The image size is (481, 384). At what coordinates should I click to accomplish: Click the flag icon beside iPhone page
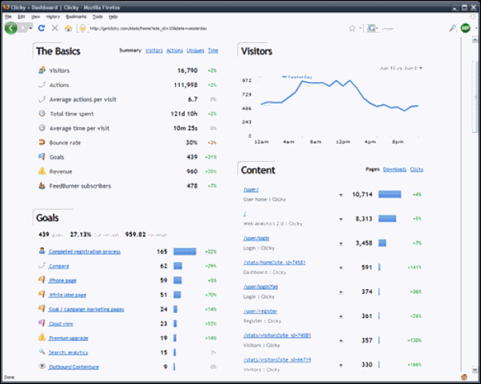(x=41, y=280)
